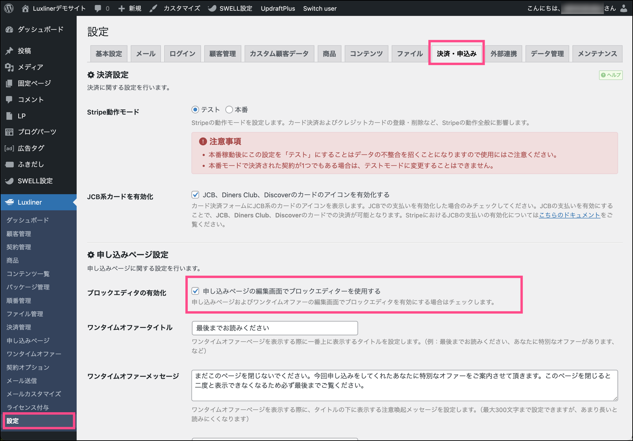Open the こちらのドキュメント link
The image size is (633, 441).
pos(569,215)
